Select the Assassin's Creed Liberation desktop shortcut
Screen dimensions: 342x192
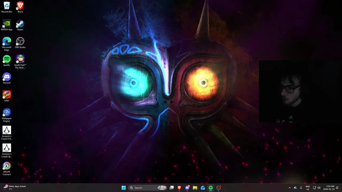point(7,151)
